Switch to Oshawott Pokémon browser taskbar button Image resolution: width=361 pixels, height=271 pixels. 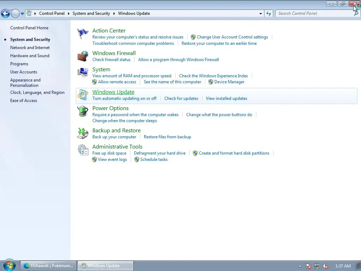coord(48,266)
